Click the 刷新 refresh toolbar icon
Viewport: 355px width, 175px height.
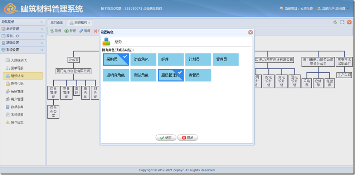coord(52,31)
